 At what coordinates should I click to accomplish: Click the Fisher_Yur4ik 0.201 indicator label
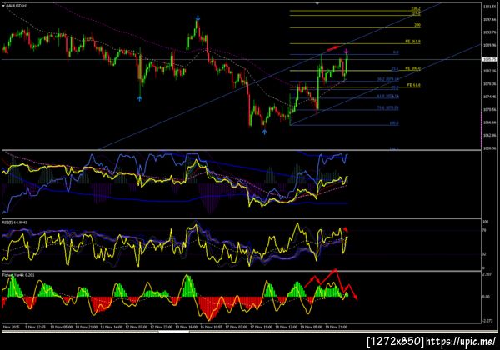coord(18,275)
